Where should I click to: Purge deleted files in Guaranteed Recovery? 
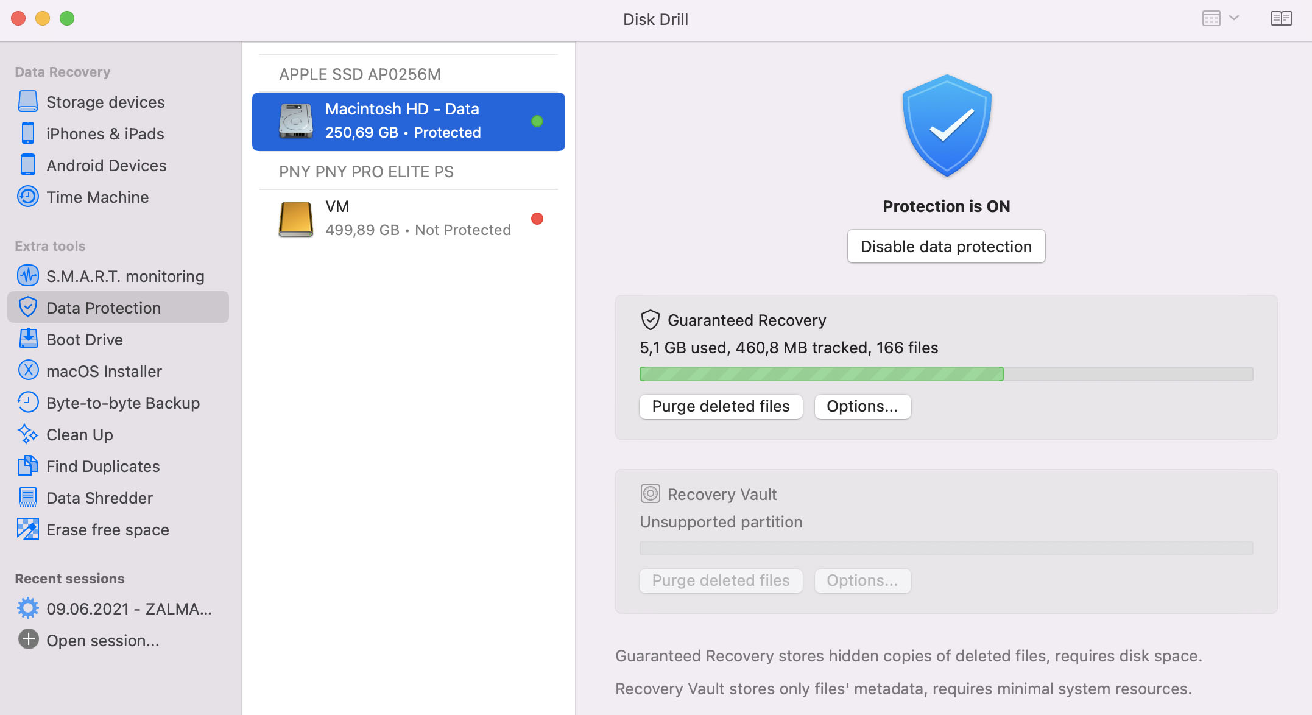[x=721, y=406]
